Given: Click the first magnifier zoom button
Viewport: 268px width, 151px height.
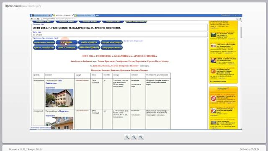Looking at the screenshot, I should tap(127, 137).
